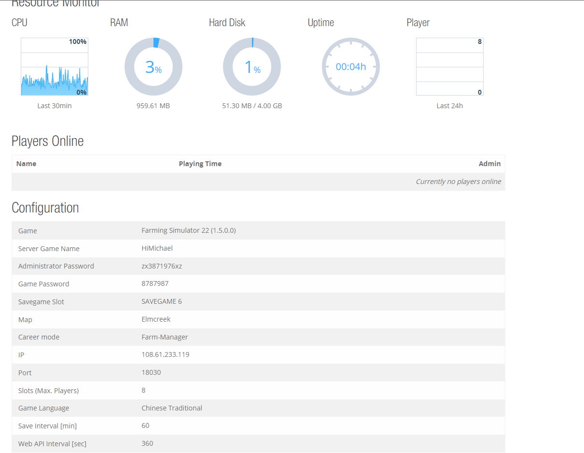Click the IP address 108.61.233.119
584x453 pixels.
tap(165, 354)
